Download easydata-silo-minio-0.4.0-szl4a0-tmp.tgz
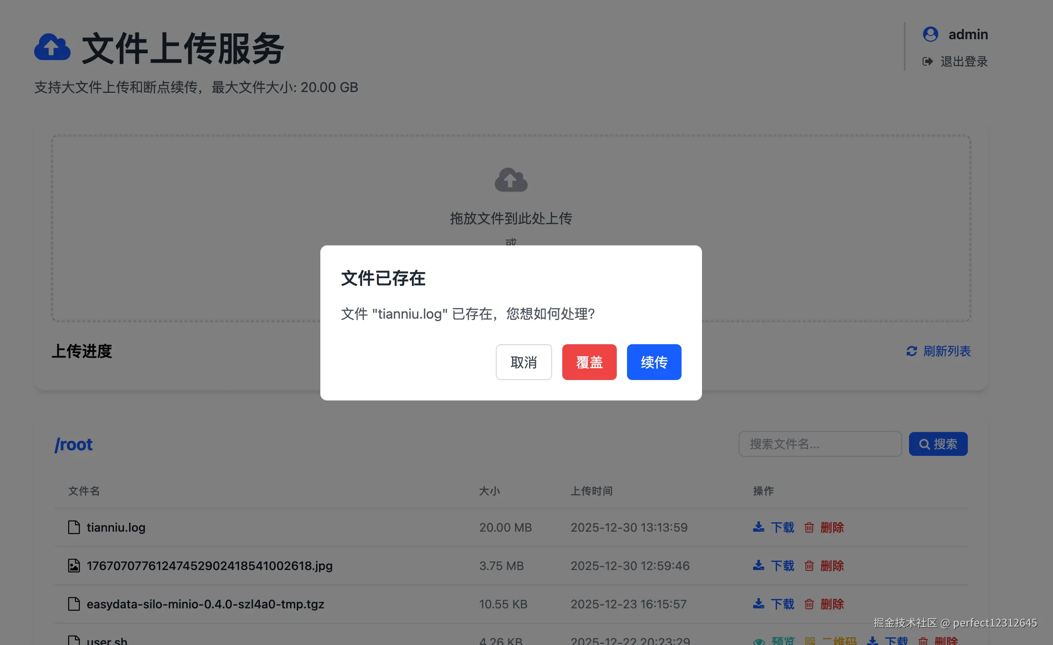 (x=774, y=604)
